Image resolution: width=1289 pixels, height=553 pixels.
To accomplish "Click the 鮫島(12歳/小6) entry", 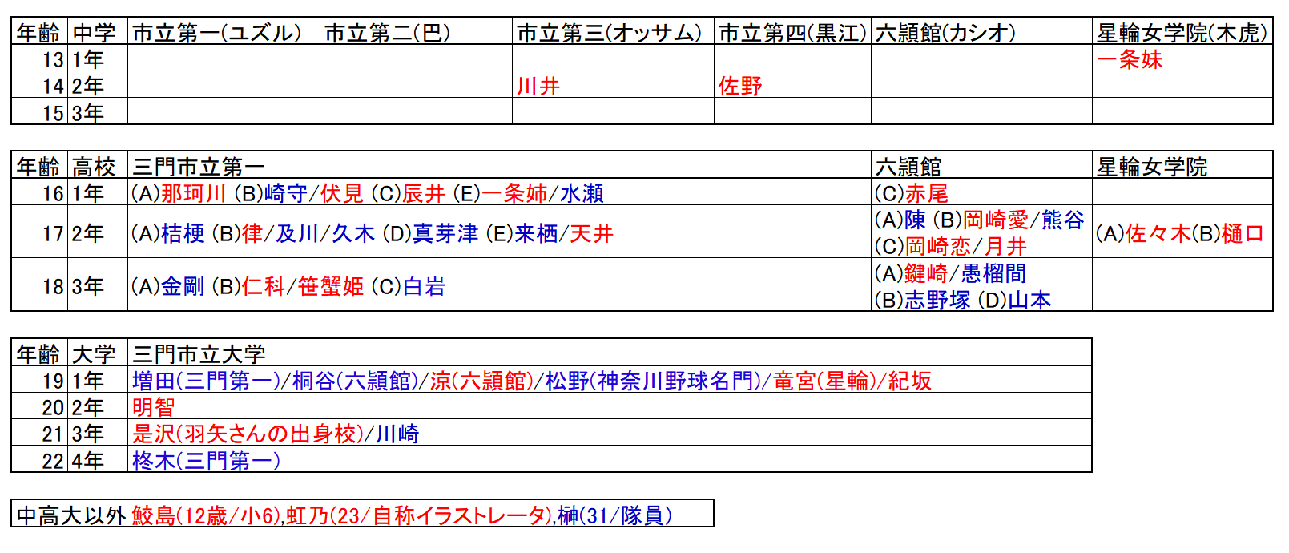I will [207, 515].
